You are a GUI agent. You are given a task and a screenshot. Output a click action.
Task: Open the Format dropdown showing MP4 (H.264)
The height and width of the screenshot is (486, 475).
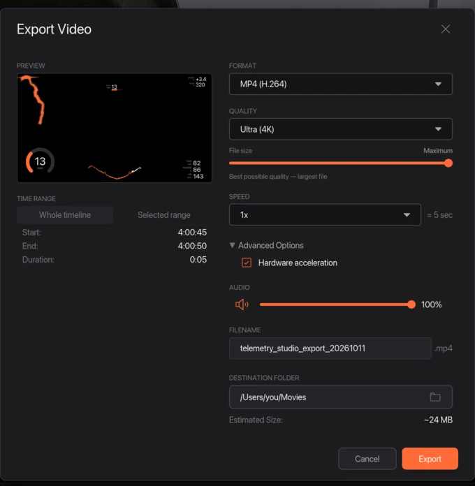340,84
